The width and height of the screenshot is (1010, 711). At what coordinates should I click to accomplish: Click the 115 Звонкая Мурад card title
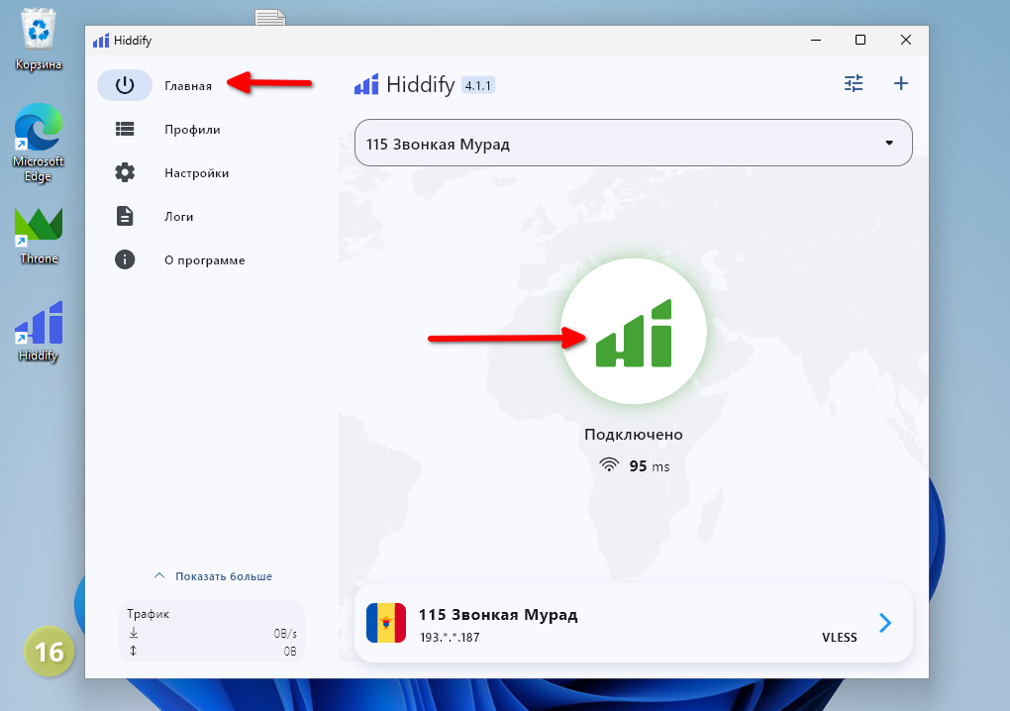pyautogui.click(x=498, y=615)
